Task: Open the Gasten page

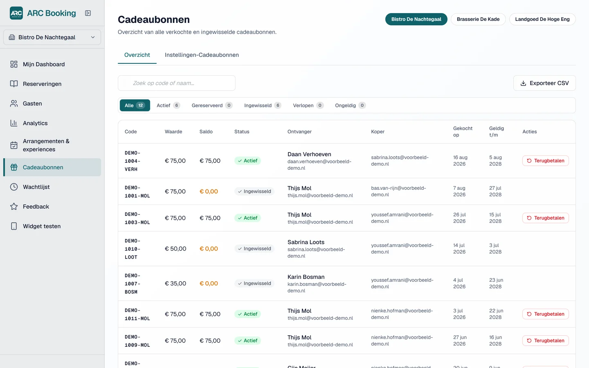Action: (52, 103)
